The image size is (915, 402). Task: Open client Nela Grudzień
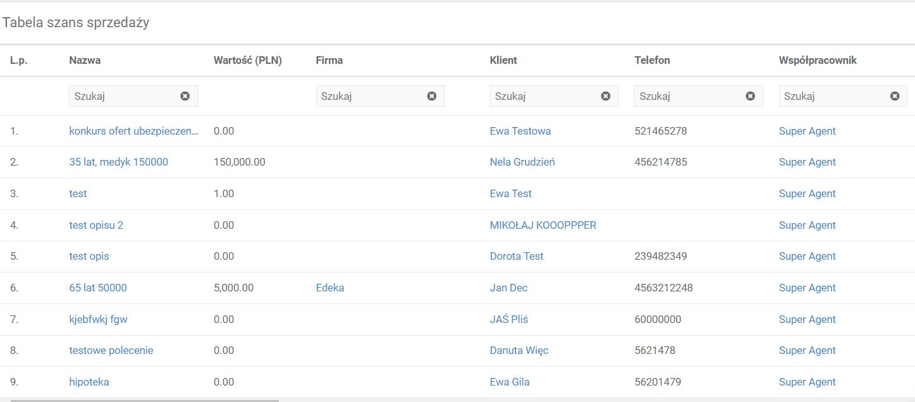tap(522, 162)
